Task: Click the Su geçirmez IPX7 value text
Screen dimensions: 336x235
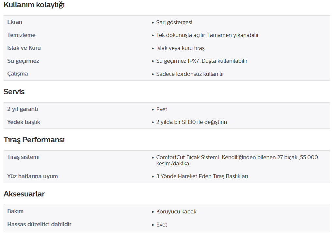Action: (202, 61)
